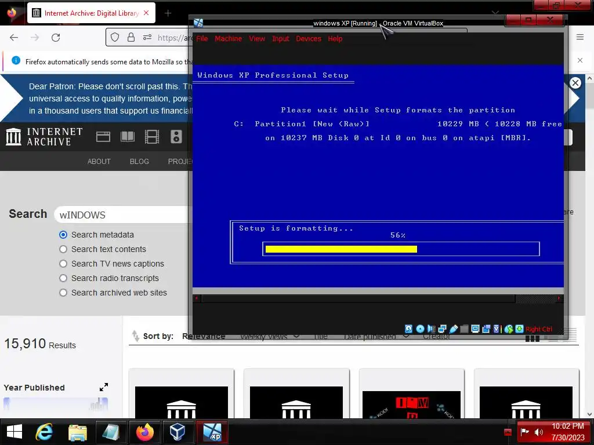The height and width of the screenshot is (445, 594).
Task: Open the VirtualBox Manager taskbar icon
Action: (178, 432)
